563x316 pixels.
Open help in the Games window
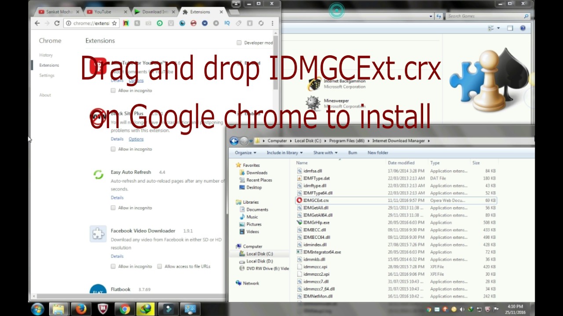click(523, 28)
